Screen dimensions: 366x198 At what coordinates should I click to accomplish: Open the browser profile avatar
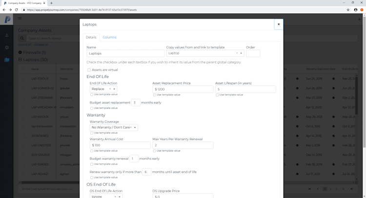click(x=355, y=10)
